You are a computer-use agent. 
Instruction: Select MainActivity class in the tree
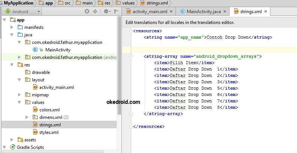point(58,50)
